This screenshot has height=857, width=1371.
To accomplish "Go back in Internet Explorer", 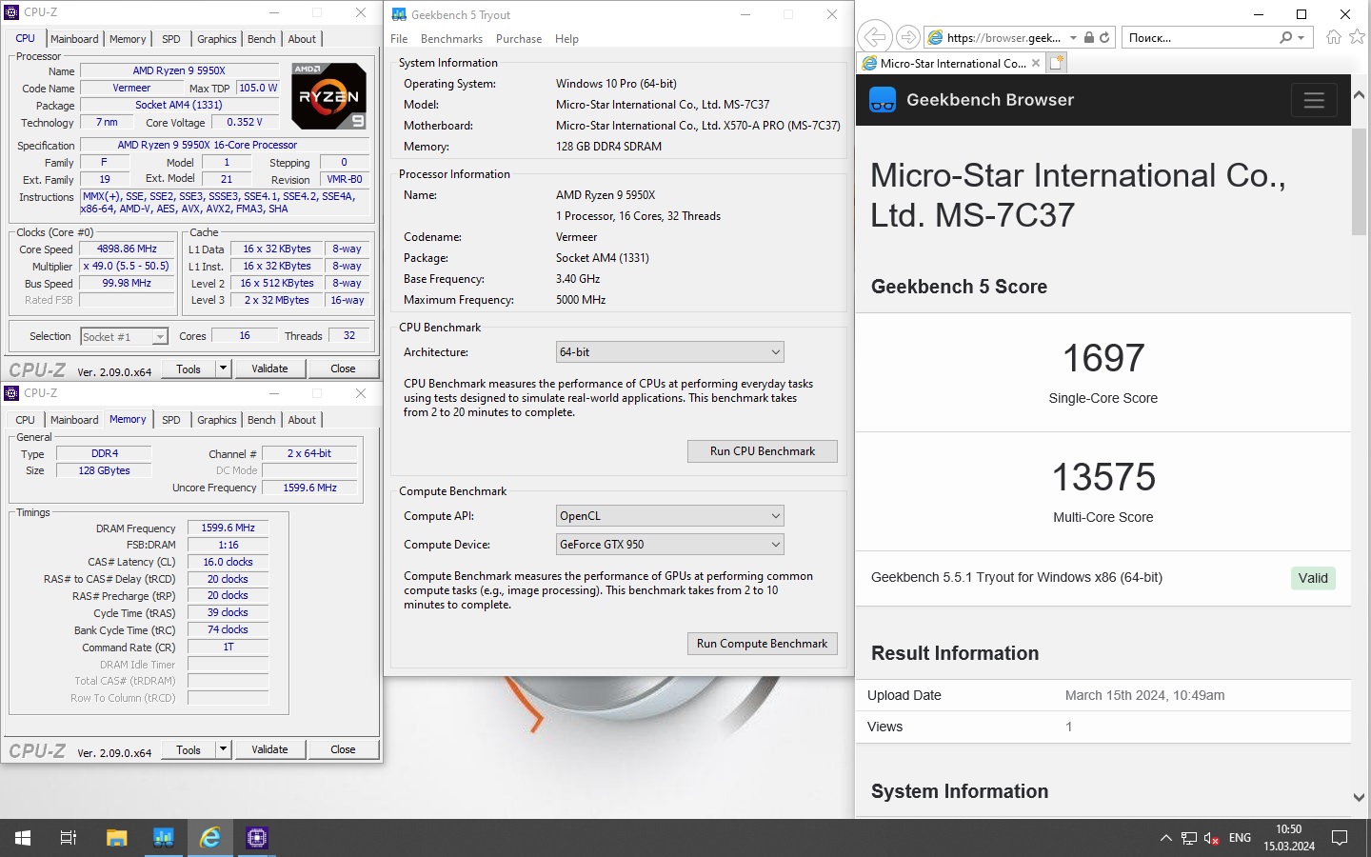I will pyautogui.click(x=874, y=37).
